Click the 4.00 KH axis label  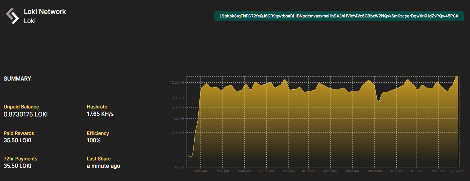[178, 119]
